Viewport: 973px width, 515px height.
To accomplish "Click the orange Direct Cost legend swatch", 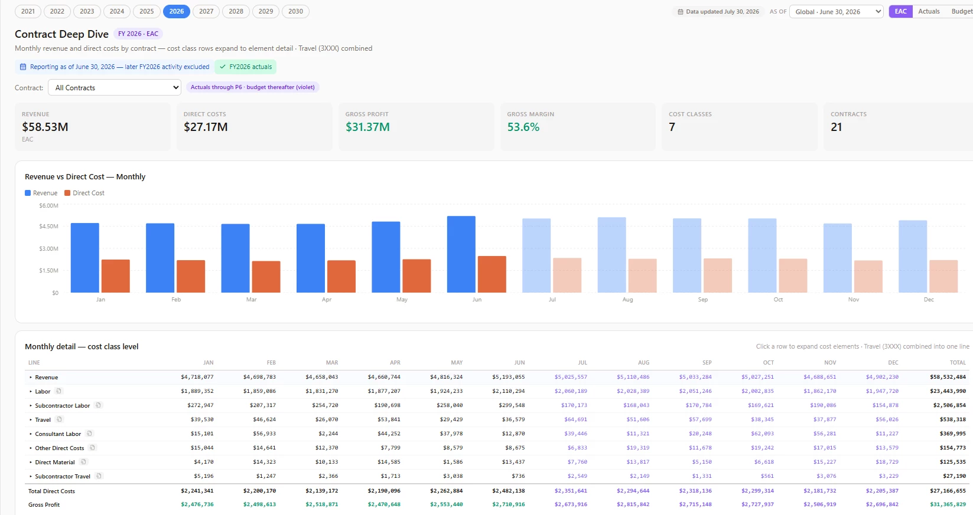I will 67,193.
